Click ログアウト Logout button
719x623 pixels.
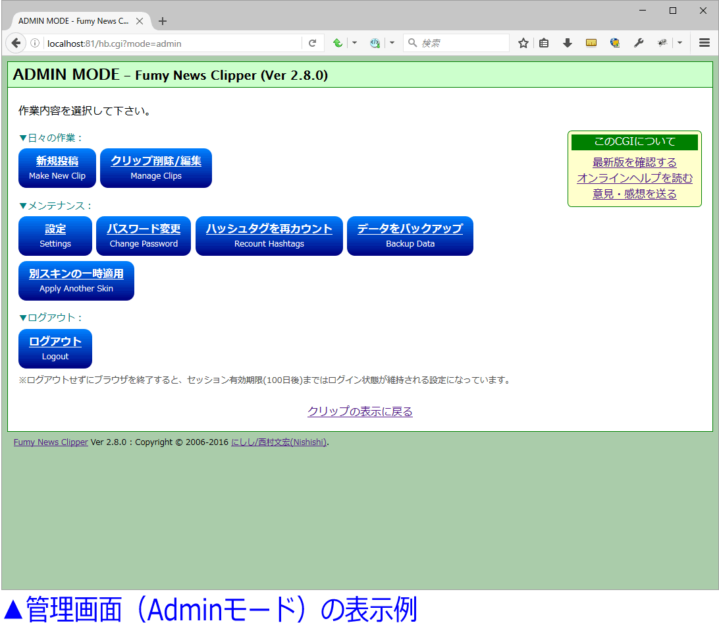click(x=55, y=349)
